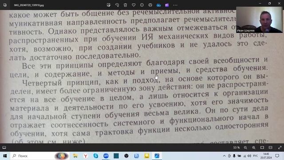Click the file name IMG_20240720_130918.jpg
Screen dimensions: 284x160
(x=29, y=5)
